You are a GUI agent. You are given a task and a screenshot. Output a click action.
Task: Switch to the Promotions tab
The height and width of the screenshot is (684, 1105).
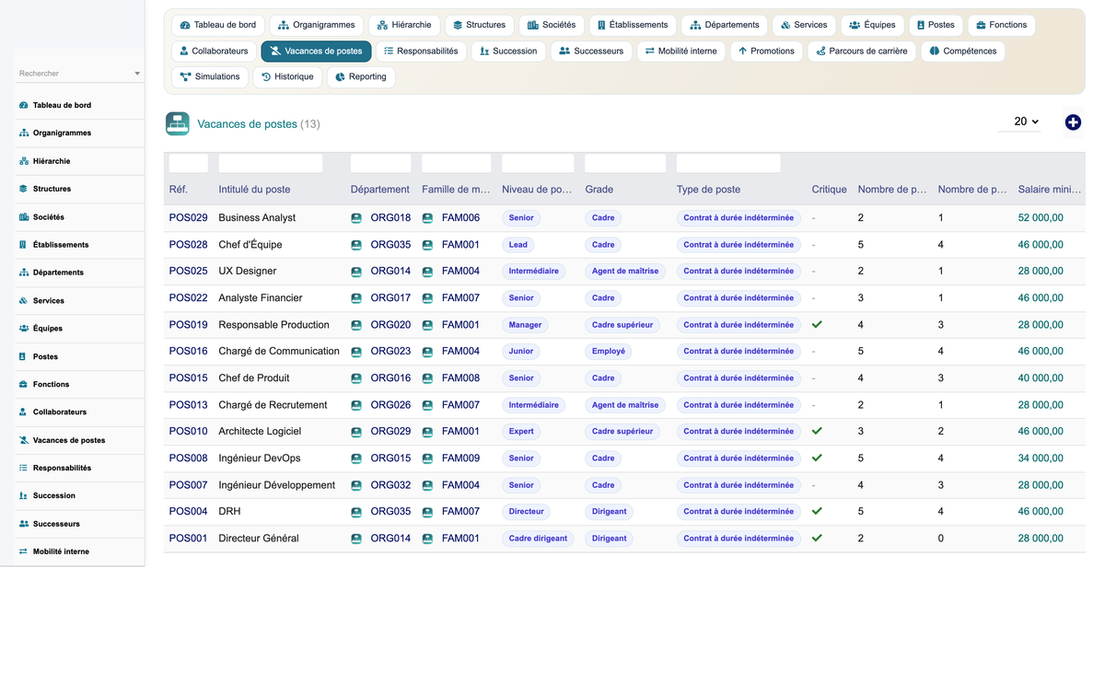(766, 52)
